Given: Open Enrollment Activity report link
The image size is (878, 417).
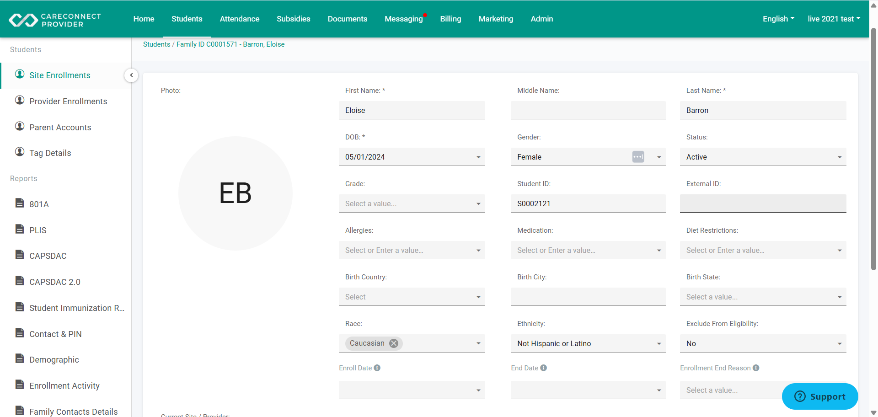Looking at the screenshot, I should pos(64,386).
